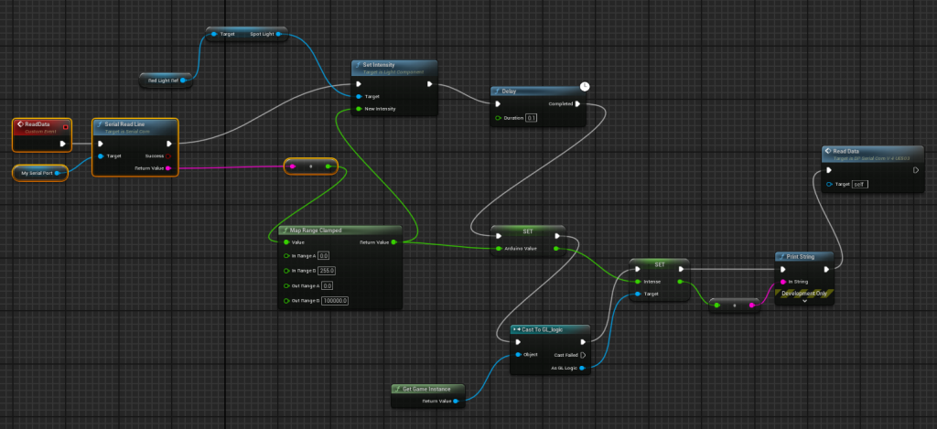Screen dimensions: 937x429
Task: Select the Red Light Ref variable node
Action: coord(165,80)
